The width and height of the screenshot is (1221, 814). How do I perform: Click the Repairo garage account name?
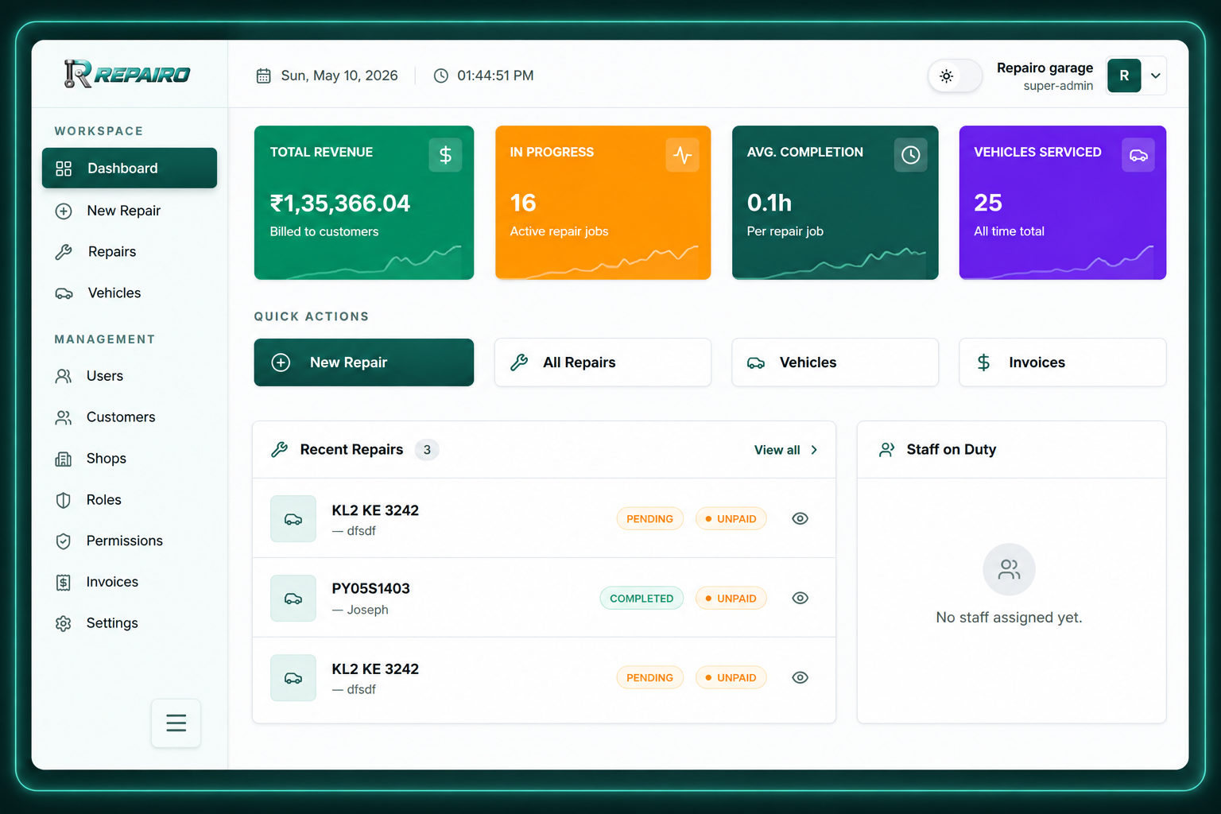(x=1045, y=68)
